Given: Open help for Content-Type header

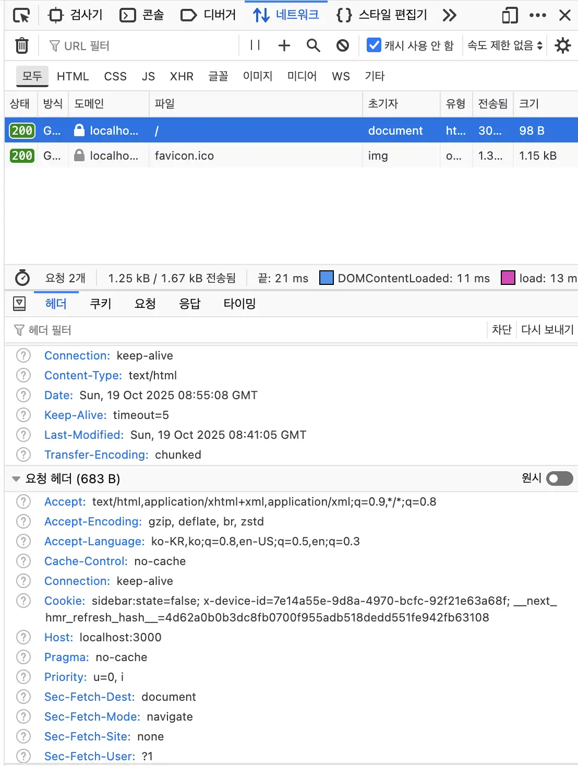Looking at the screenshot, I should click(x=23, y=375).
